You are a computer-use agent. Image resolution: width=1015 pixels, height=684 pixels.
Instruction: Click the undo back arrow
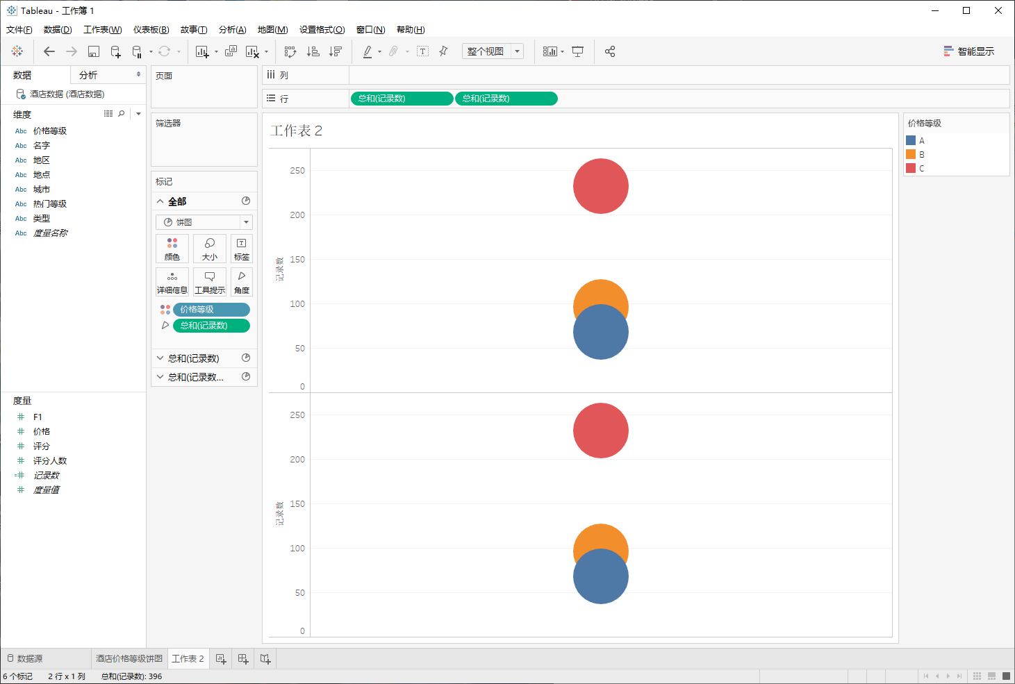click(49, 51)
